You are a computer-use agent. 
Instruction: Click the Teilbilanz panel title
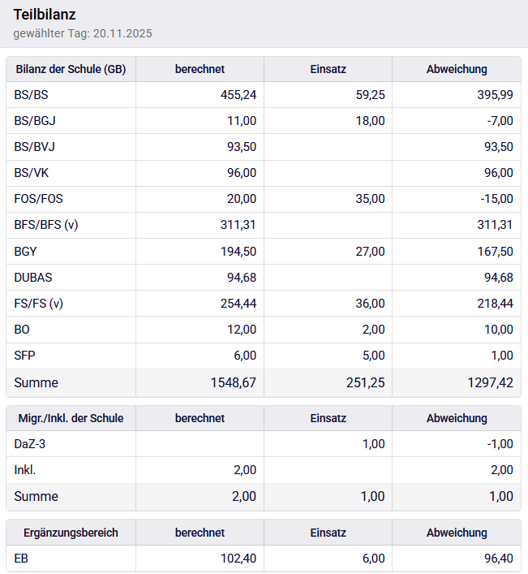pos(45,15)
